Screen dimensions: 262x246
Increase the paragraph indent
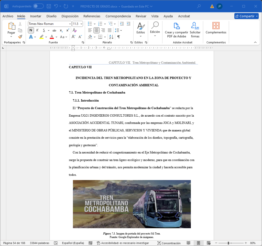[x=128, y=24]
